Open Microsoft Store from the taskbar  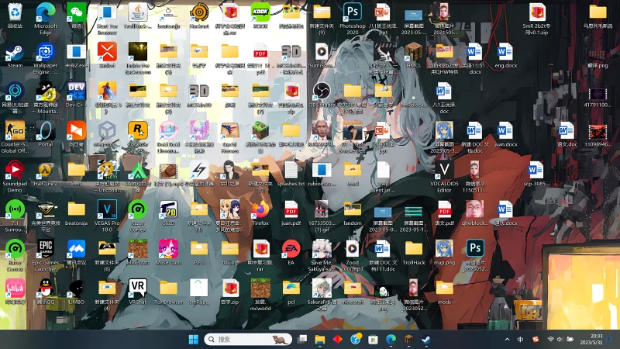373,340
